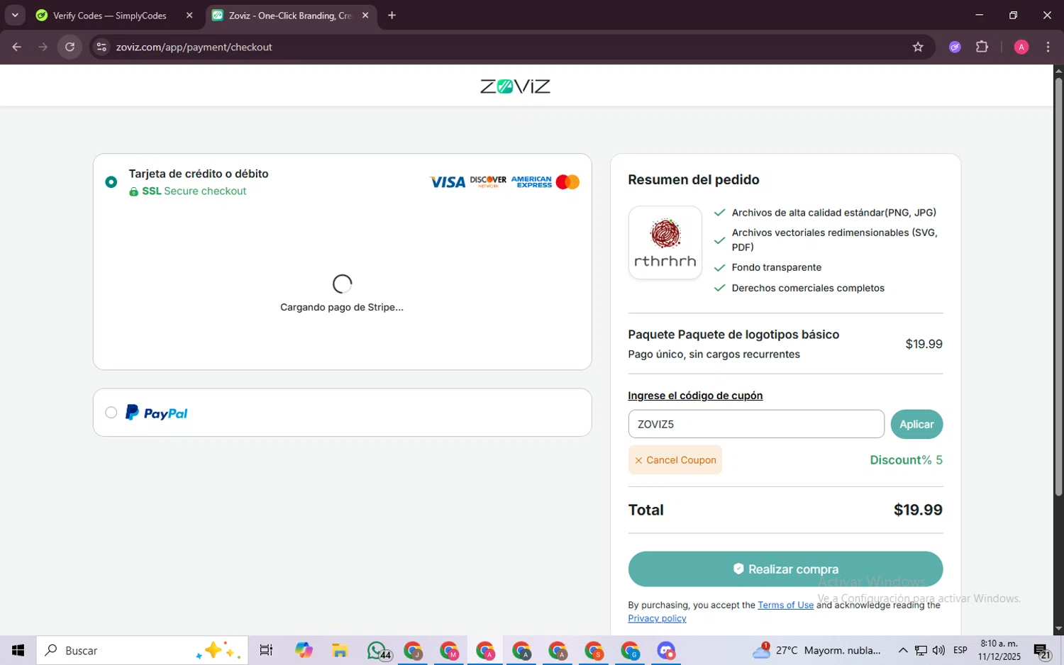Viewport: 1064px width, 665px height.
Task: Open a new browser tab with the plus
Action: click(392, 15)
